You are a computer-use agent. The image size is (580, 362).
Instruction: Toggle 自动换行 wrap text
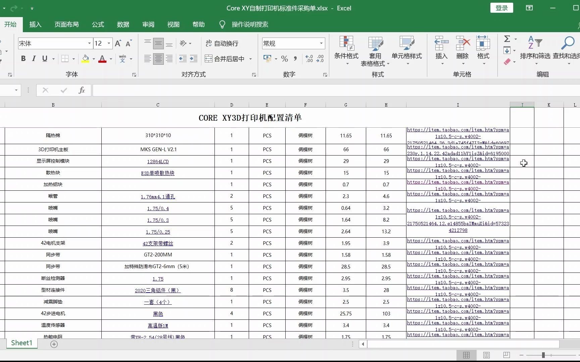(x=222, y=43)
